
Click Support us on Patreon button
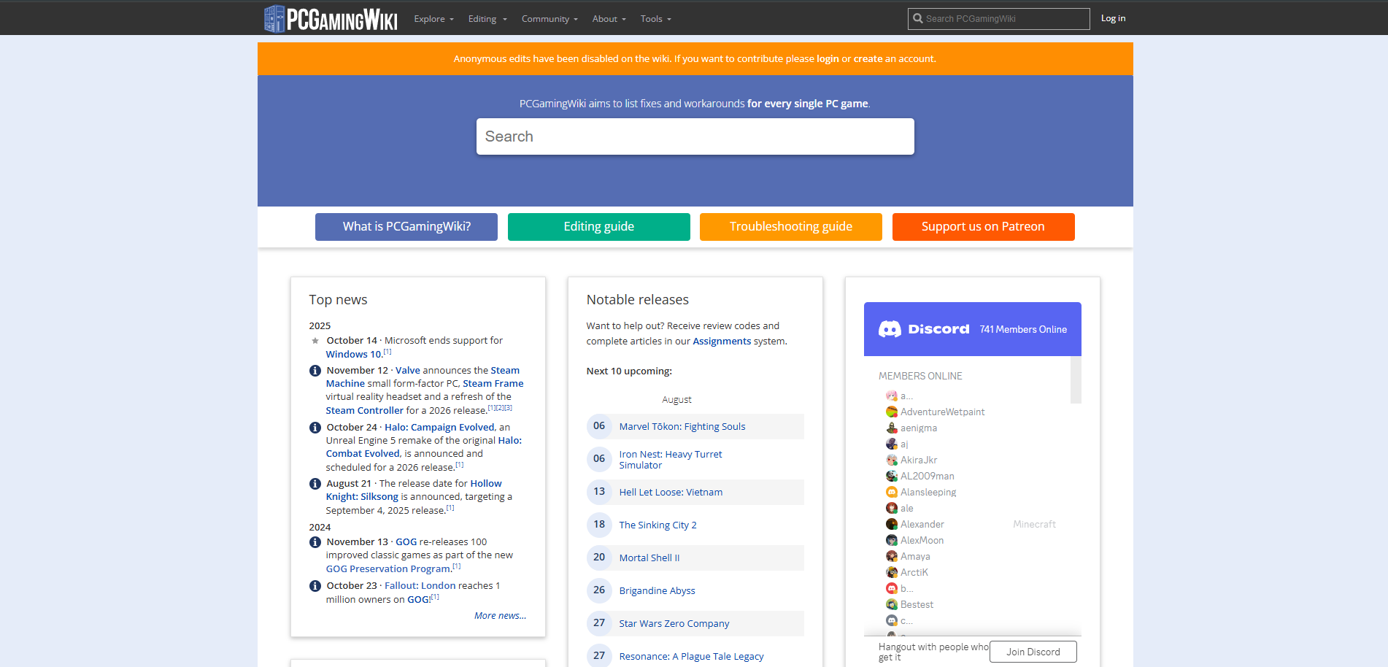pos(984,227)
